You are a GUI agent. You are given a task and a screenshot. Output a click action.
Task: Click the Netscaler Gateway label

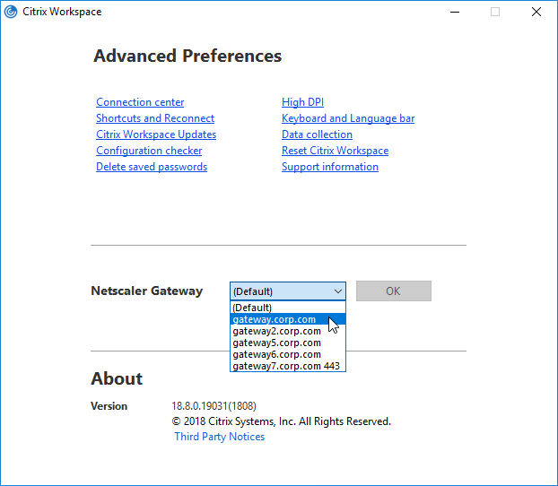click(x=146, y=291)
